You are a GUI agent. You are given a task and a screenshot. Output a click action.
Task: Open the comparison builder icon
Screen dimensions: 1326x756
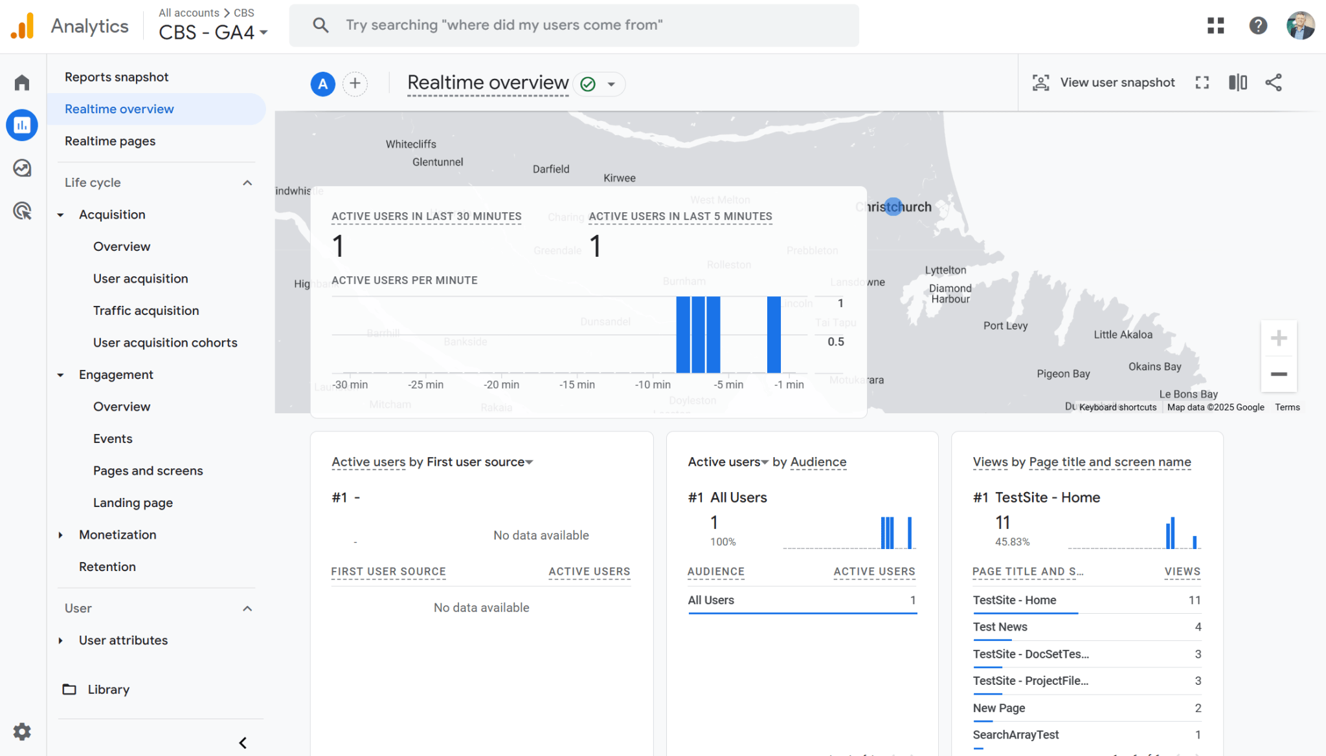[1237, 82]
